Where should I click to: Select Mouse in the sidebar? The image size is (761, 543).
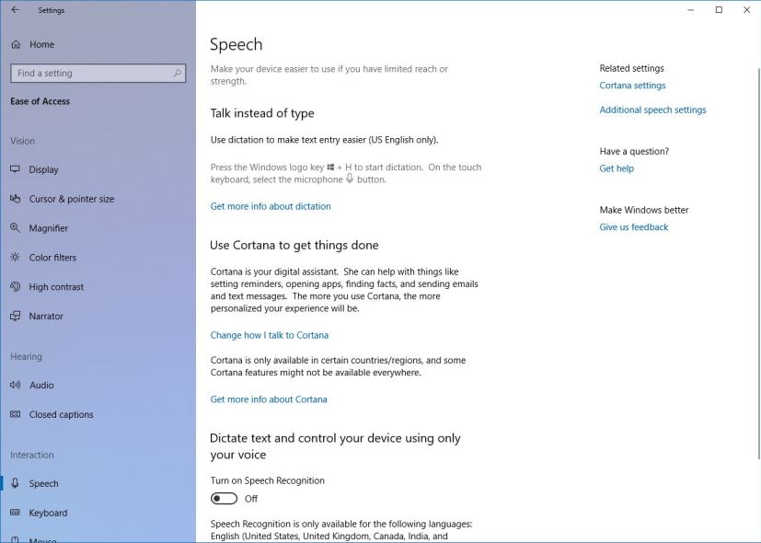41,538
